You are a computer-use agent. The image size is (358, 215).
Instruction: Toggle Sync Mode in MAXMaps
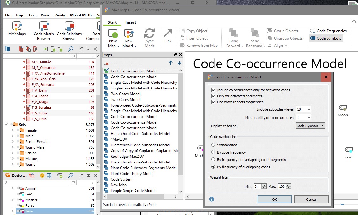click(x=150, y=38)
